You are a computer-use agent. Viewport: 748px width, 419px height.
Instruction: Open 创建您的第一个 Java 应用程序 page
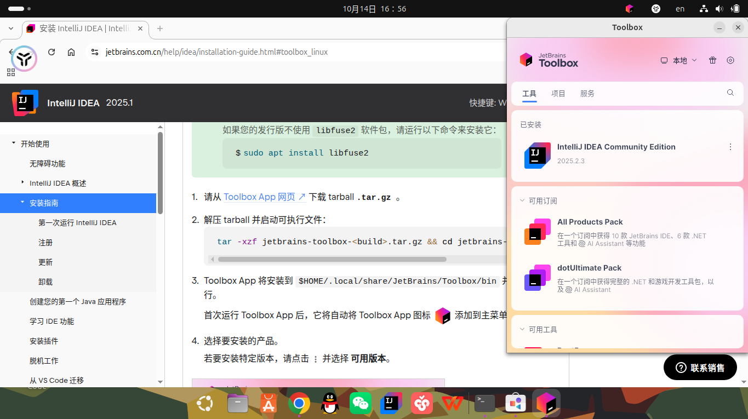[78, 302]
